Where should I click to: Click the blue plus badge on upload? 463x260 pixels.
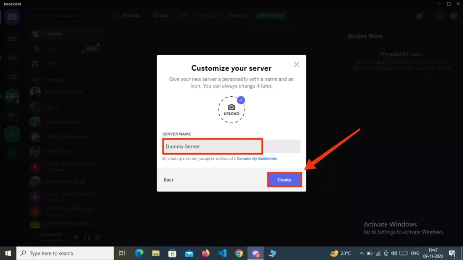click(x=241, y=101)
